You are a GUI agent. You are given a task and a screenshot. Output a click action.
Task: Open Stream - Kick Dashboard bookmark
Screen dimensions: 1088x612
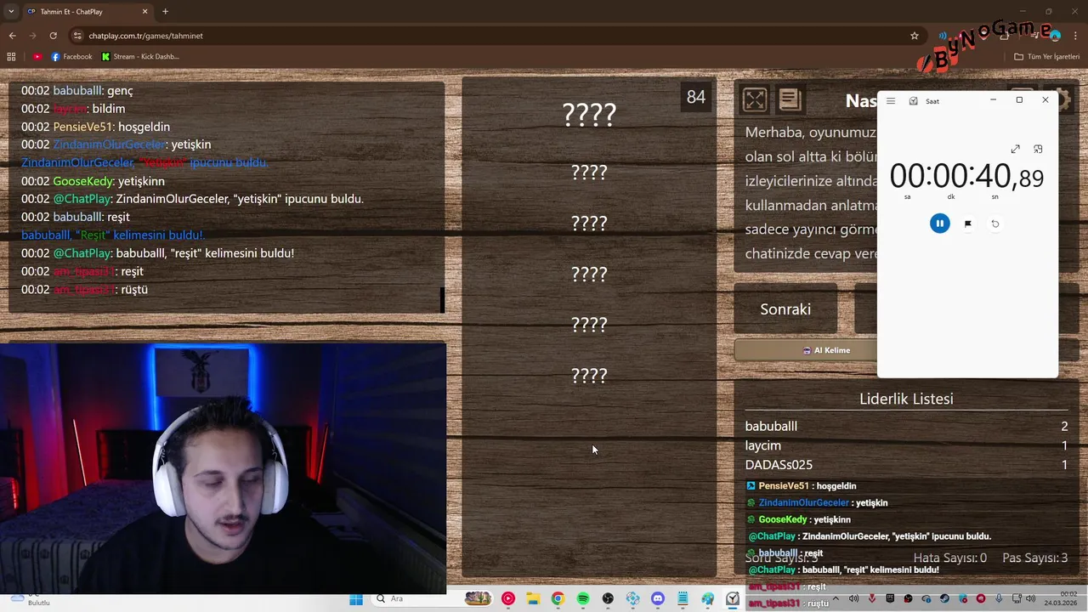[139, 56]
